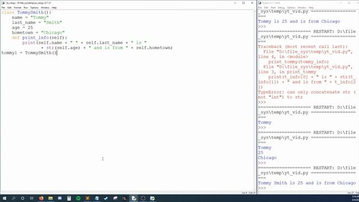Screen dimensions: 359x202
Task: Launch Firefox from the taskbar
Action: 41,198
